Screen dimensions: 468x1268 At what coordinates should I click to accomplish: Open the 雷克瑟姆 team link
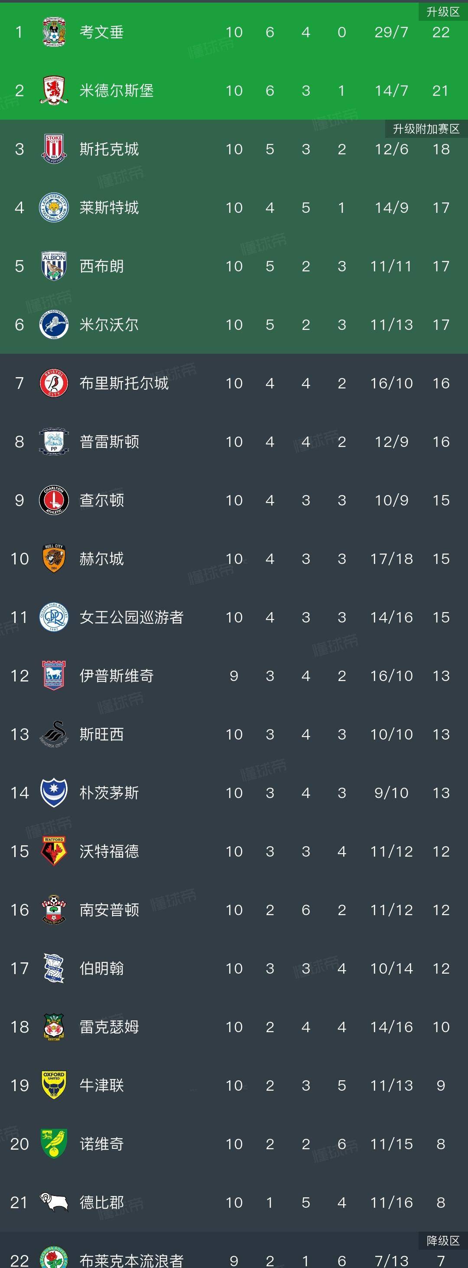[109, 1027]
